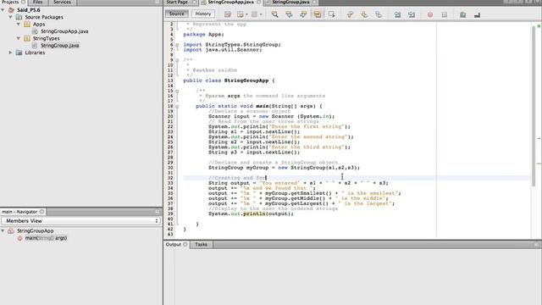This screenshot has width=542, height=305.
Task: Select StringGroupApp.java in project tree
Action: click(x=64, y=31)
